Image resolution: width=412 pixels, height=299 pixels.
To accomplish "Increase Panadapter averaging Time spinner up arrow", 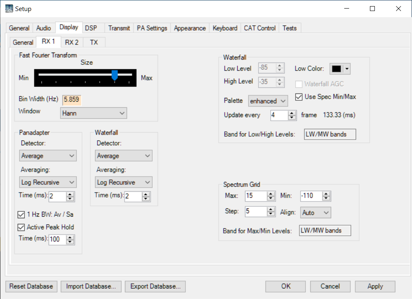I will [x=70, y=195].
